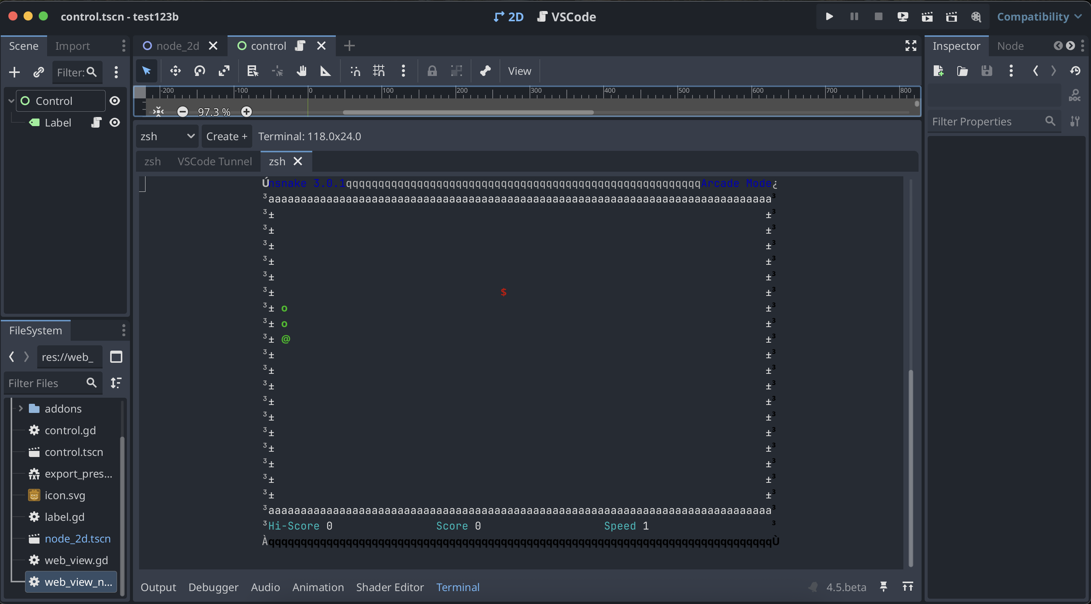Add a new child node
The width and height of the screenshot is (1091, 604).
[14, 72]
